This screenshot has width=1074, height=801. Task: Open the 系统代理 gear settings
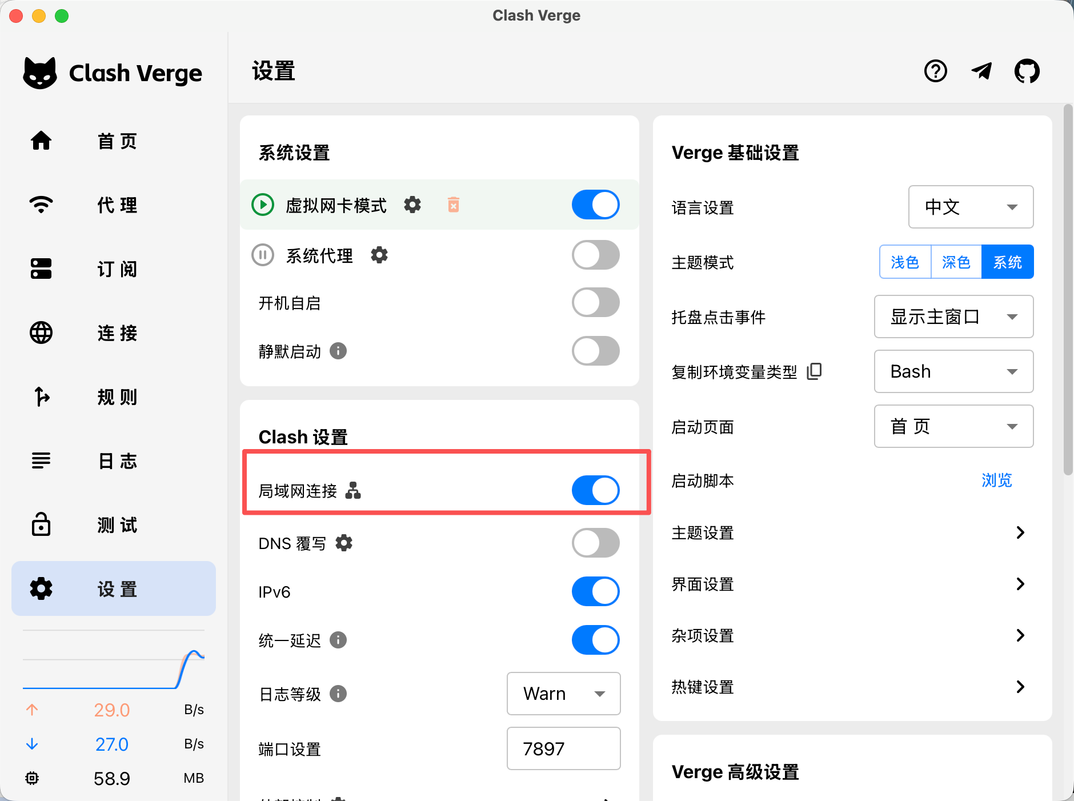[x=379, y=255]
